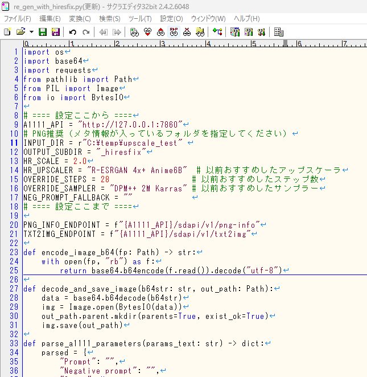Viewport: 367px width, 377px height.
Task: Click 'from pathlib import Path' line
Action: click(x=78, y=79)
